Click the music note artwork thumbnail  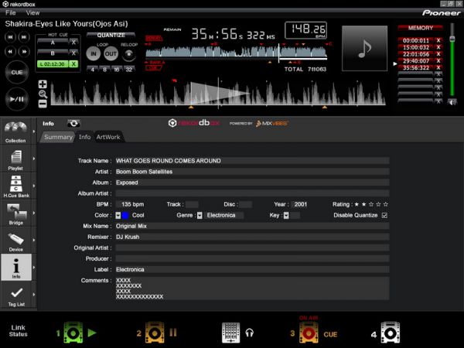tap(364, 48)
